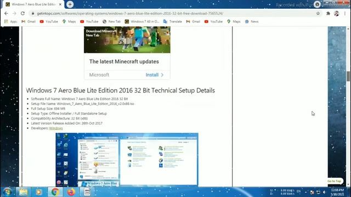The width and height of the screenshot is (351, 197).
Task: Click the Go to Top button
Action: click(x=334, y=181)
